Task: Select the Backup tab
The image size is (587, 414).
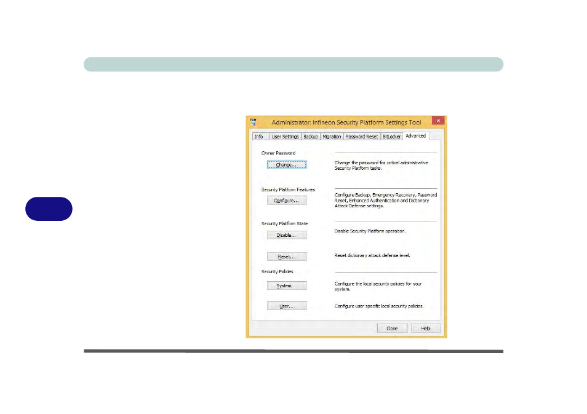Action: [x=310, y=137]
